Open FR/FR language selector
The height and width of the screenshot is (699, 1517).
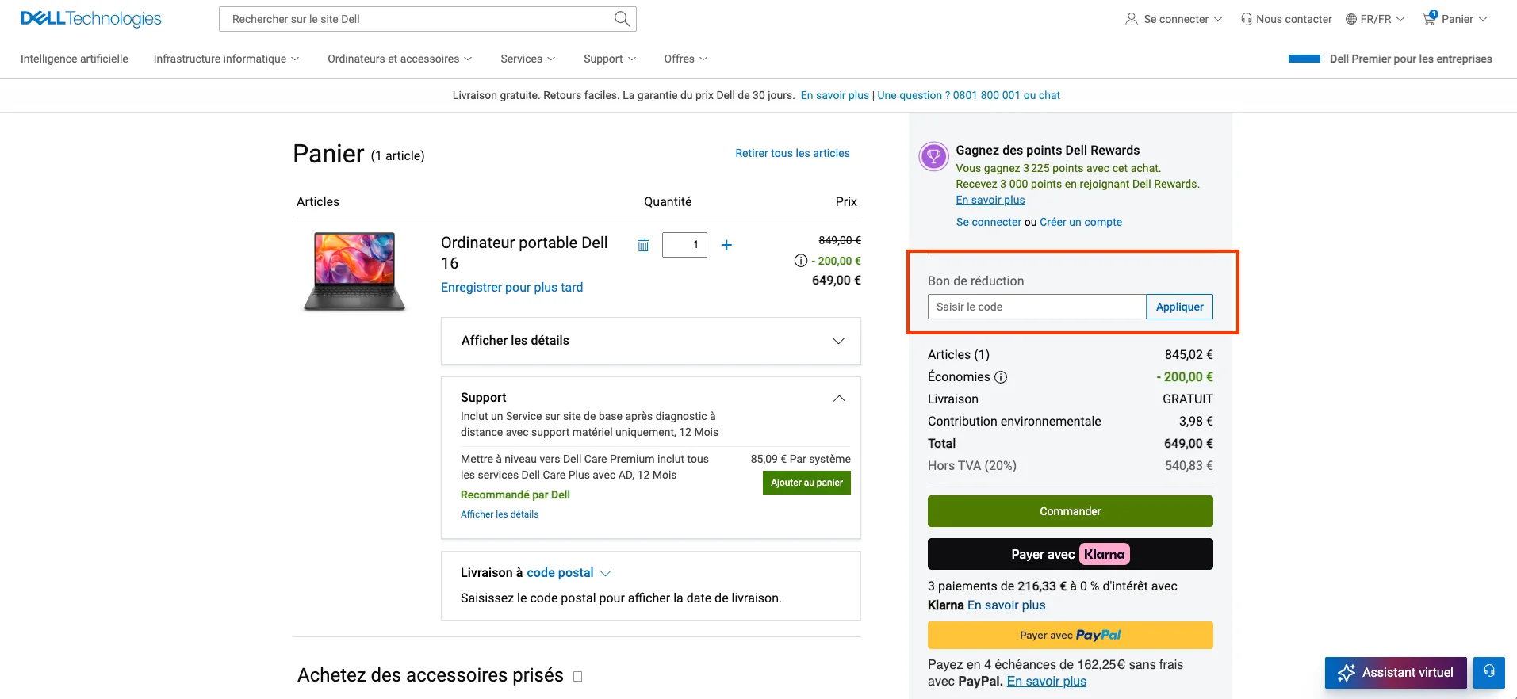pos(1375,19)
